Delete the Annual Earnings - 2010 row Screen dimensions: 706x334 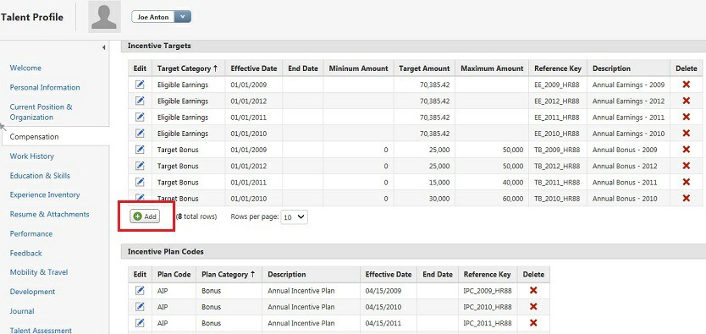(687, 133)
